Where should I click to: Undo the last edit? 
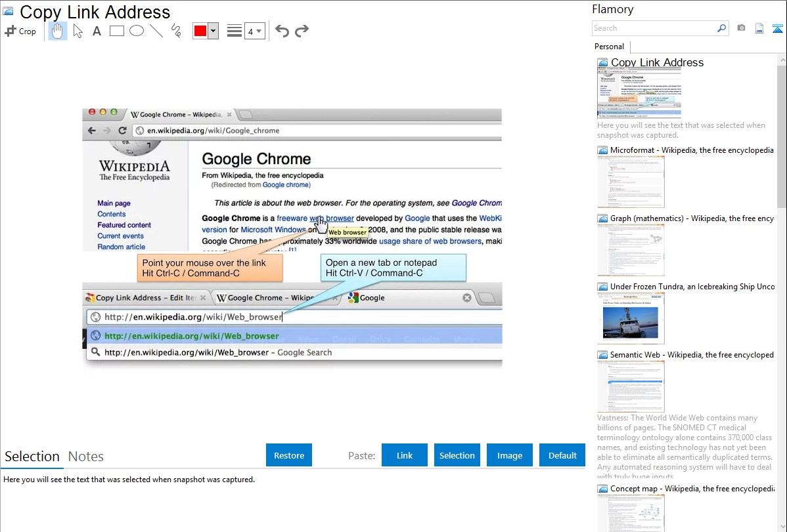[x=282, y=31]
